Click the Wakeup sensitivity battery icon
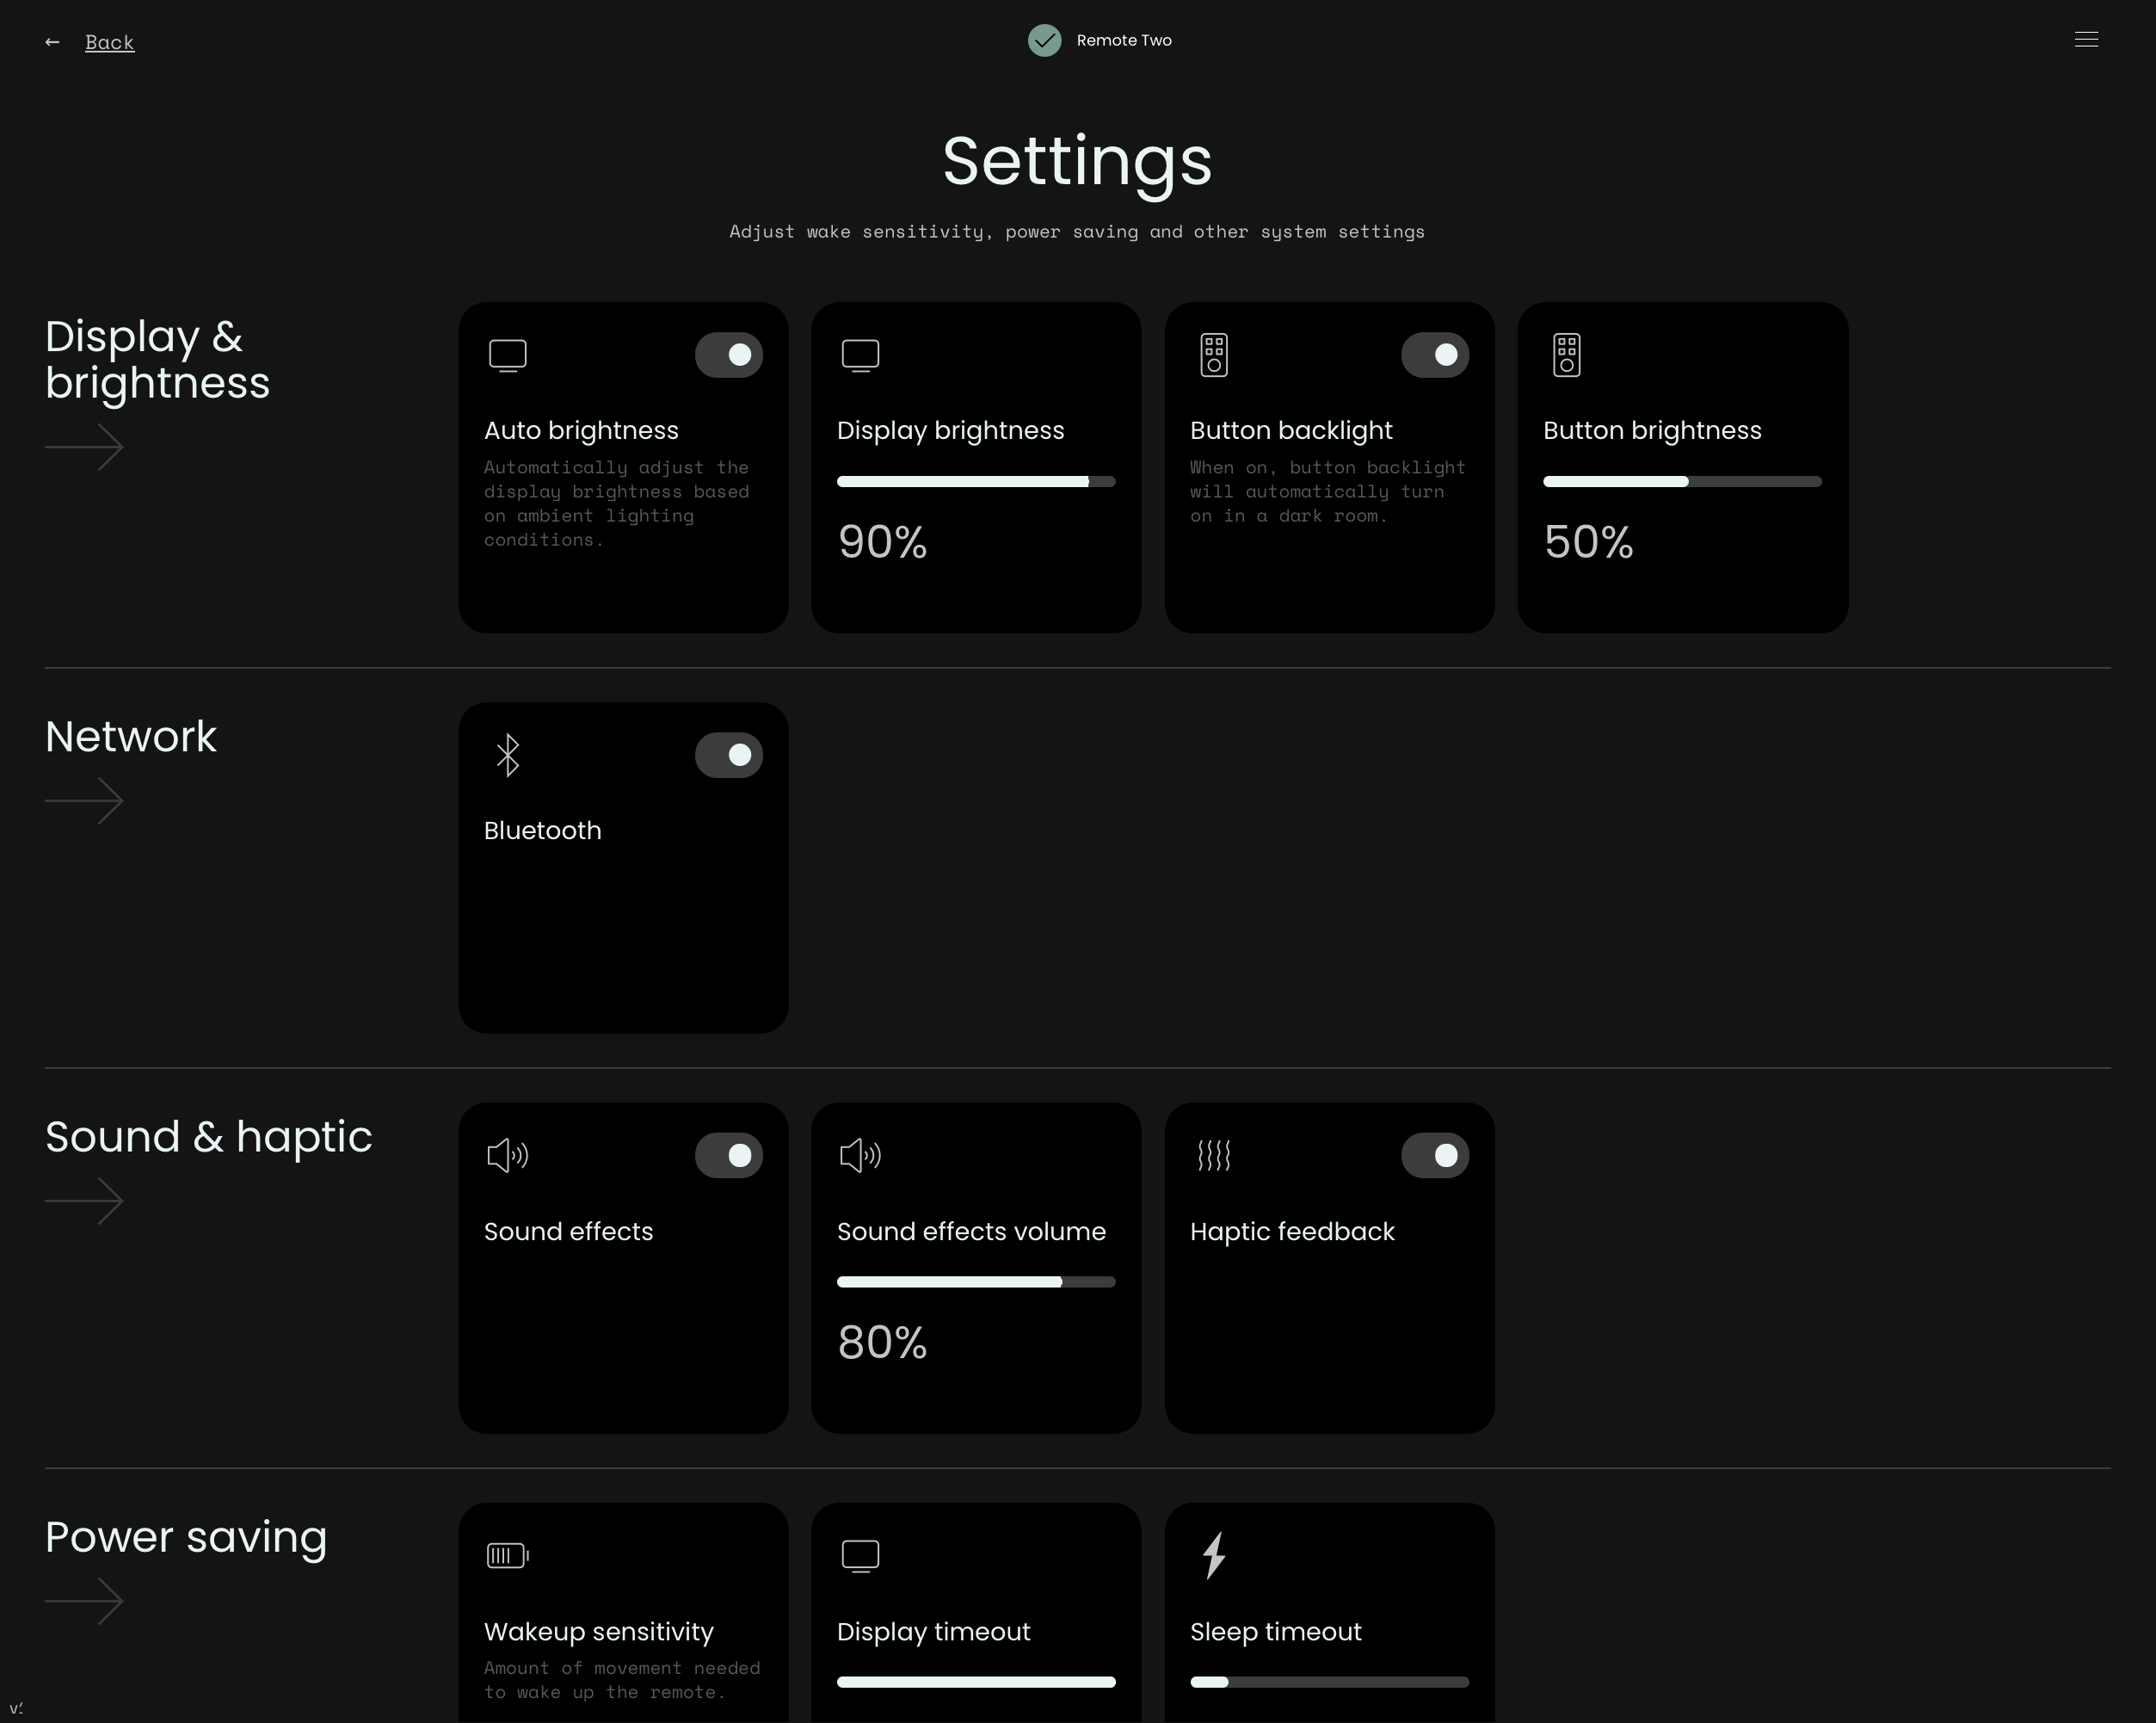This screenshot has width=2156, height=1723. 508,1555
